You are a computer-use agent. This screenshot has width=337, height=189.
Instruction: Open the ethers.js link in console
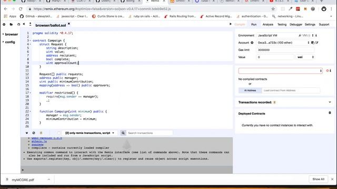tap(39, 141)
